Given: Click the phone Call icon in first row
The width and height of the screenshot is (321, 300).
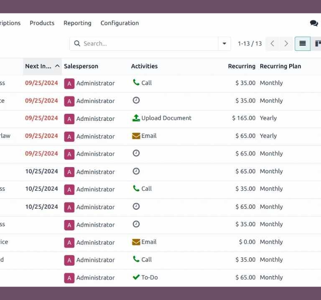Looking at the screenshot, I should (x=136, y=83).
